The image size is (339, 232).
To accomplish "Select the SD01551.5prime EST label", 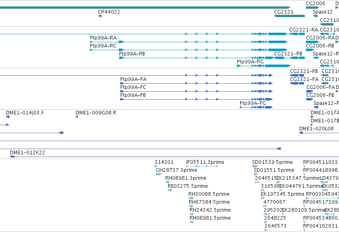I will [274, 170].
